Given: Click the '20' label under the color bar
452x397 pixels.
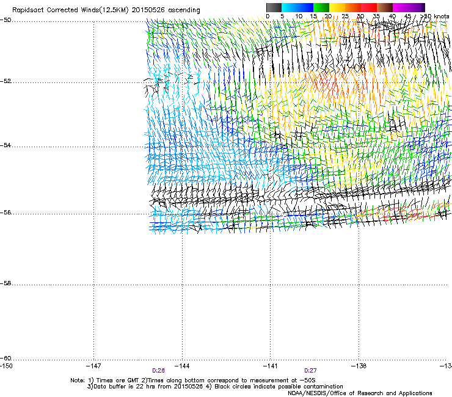Looking at the screenshot, I should (328, 16).
